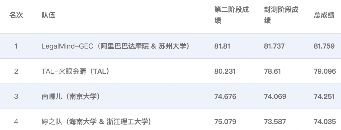Click rank number 4
The width and height of the screenshot is (341, 130).
tap(16, 121)
